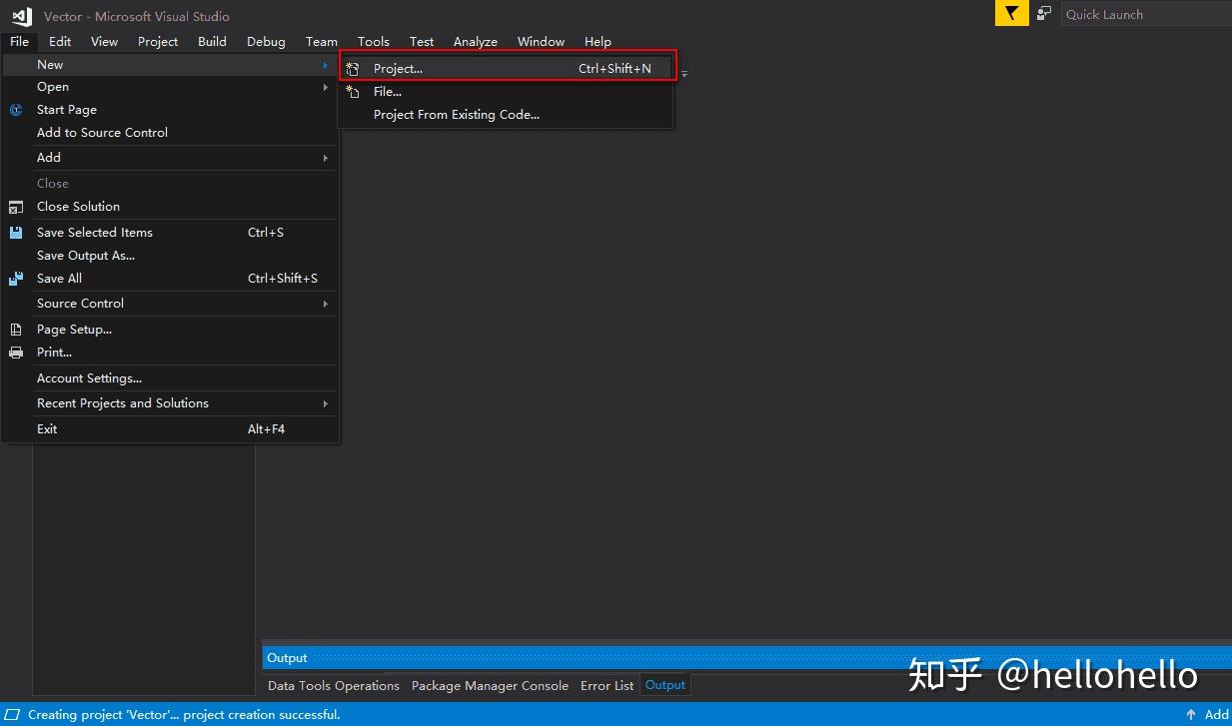Click the Quick Launch search box
This screenshot has width=1232, height=726.
pyautogui.click(x=1146, y=14)
